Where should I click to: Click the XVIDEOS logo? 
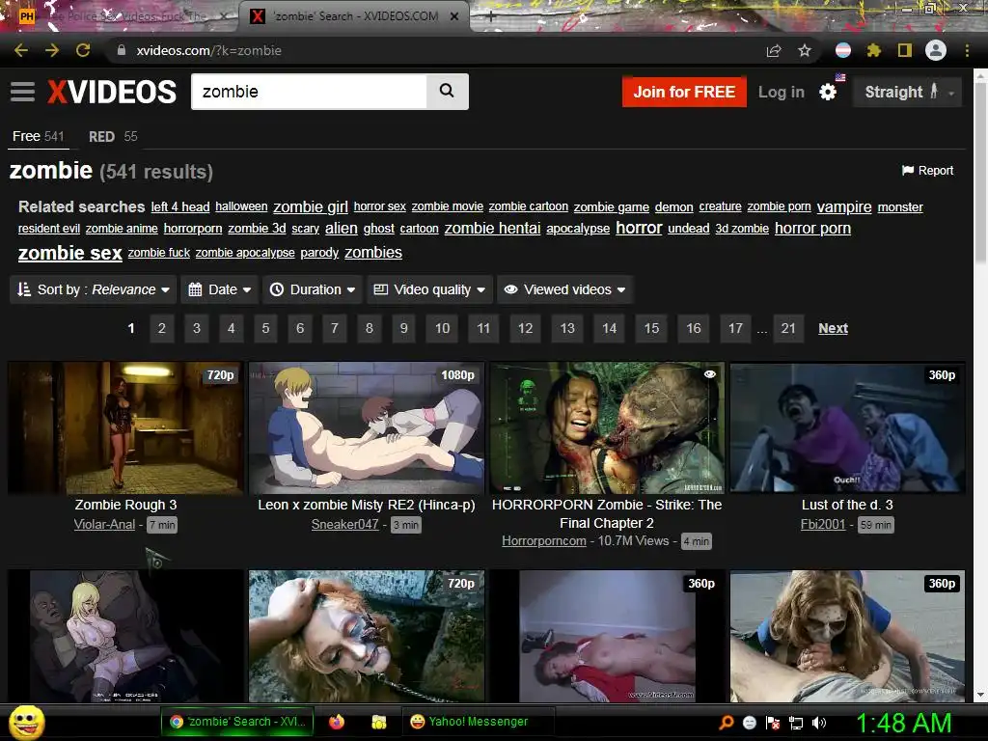click(x=112, y=92)
